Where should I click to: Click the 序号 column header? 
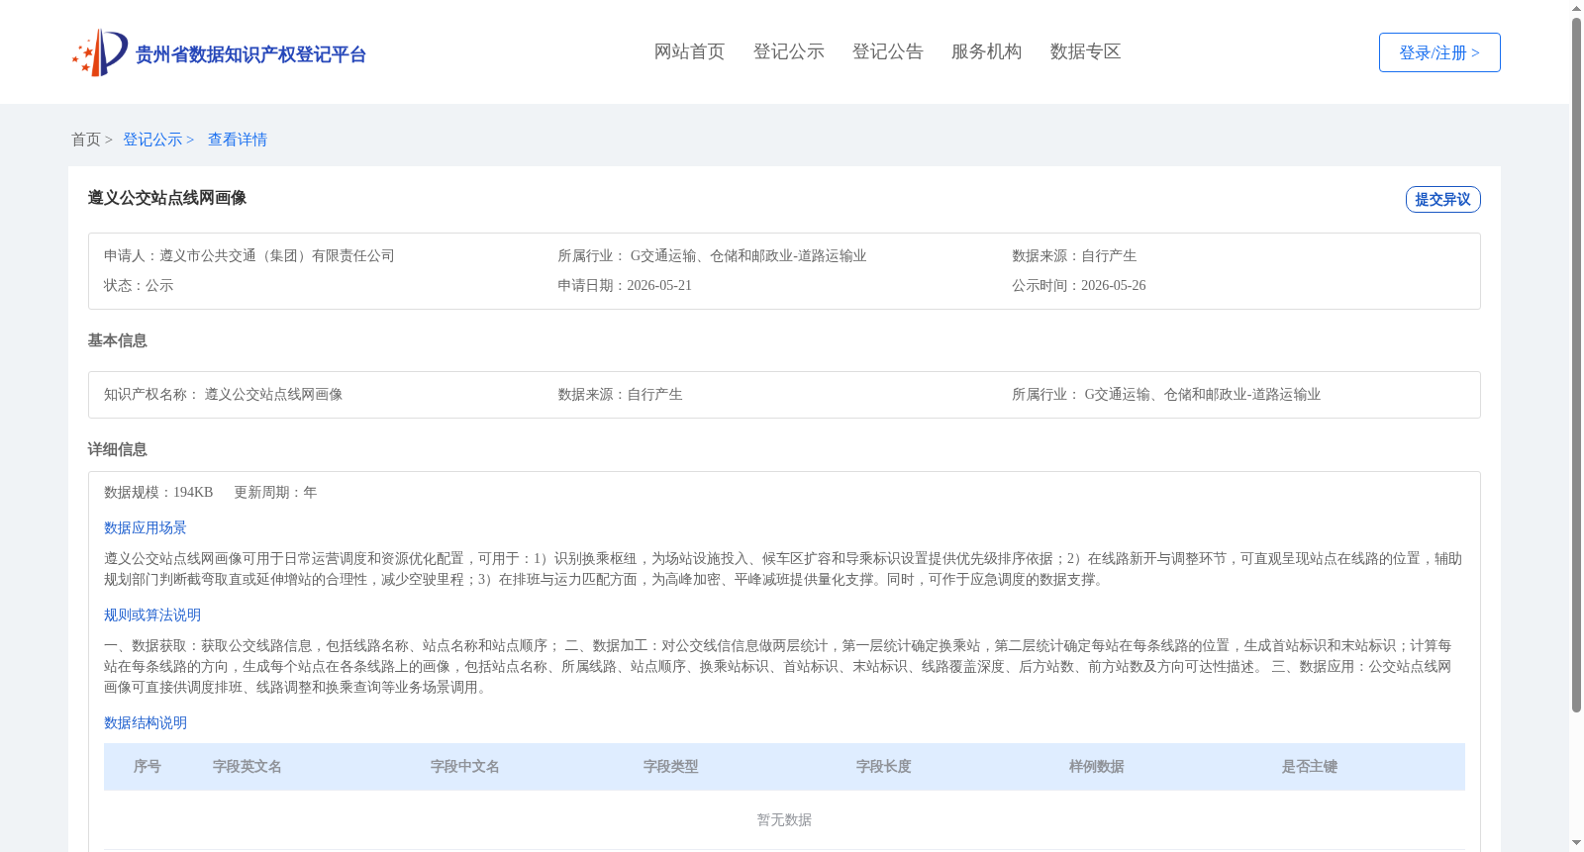tap(148, 766)
